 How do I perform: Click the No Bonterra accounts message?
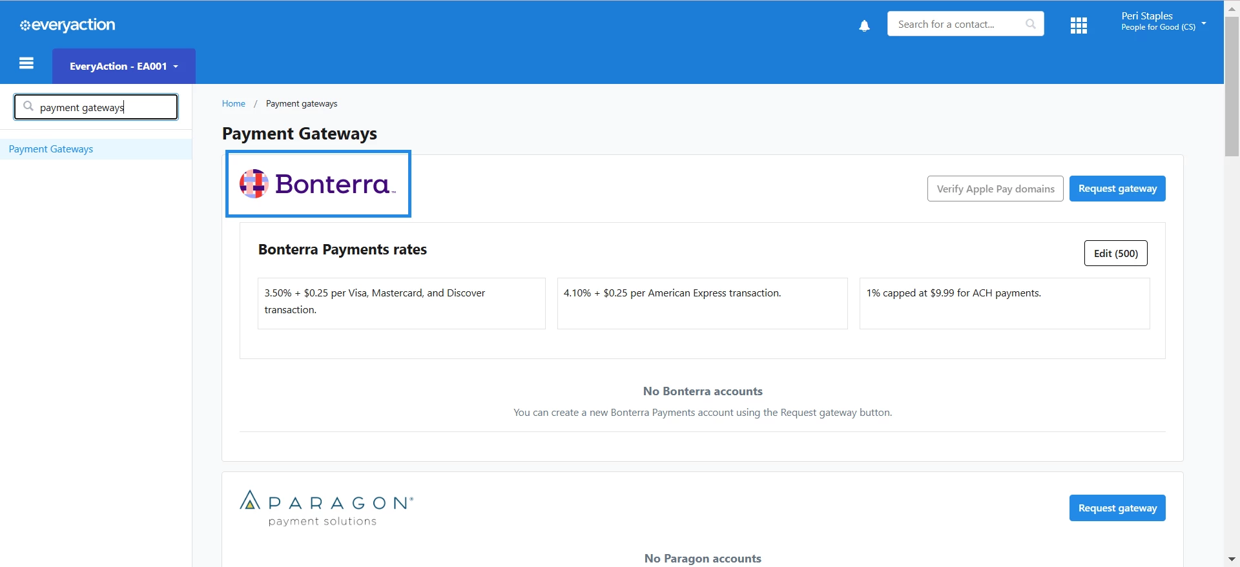(x=703, y=391)
